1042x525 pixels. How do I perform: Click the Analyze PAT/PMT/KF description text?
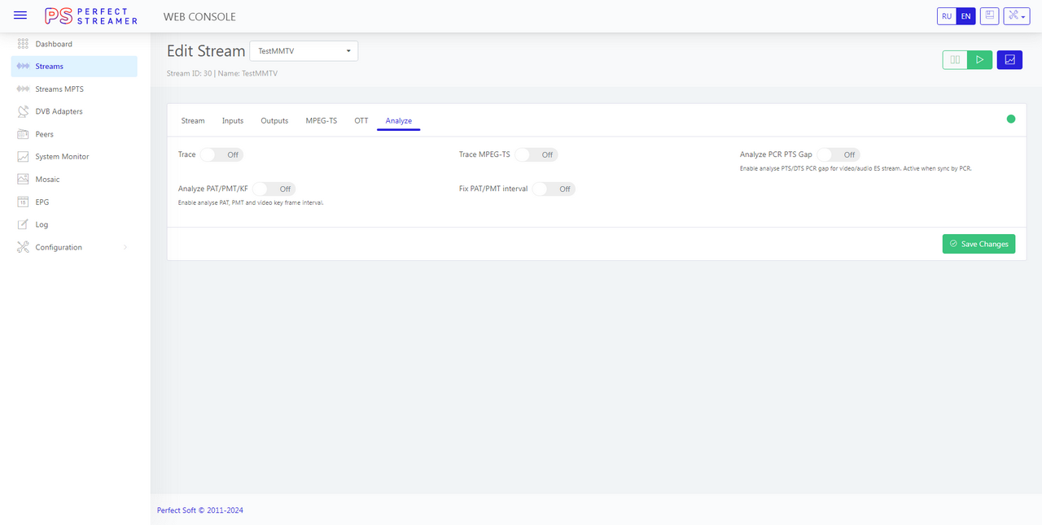pyautogui.click(x=251, y=202)
